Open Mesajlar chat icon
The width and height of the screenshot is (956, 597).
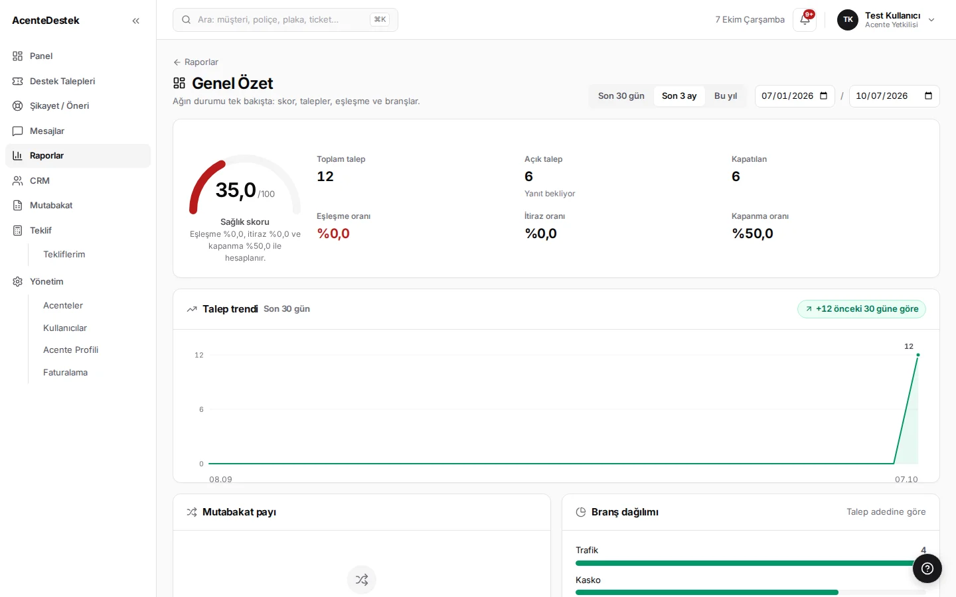pos(18,131)
